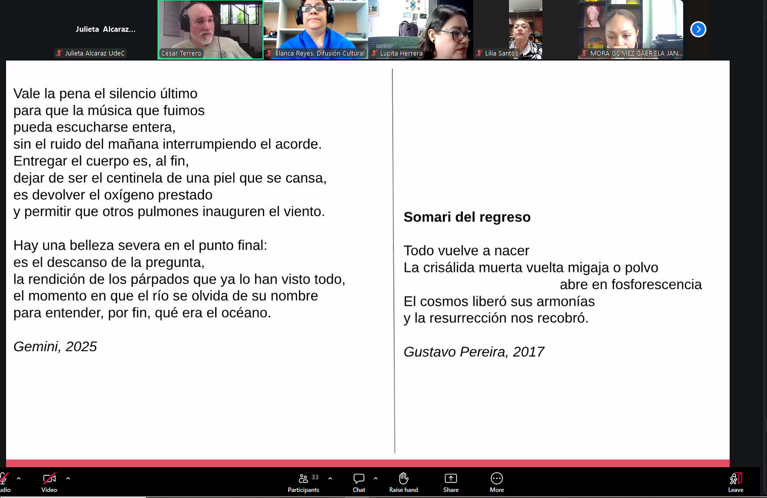Click the muted mic icon on Lupita Herrera
The height and width of the screenshot is (498, 767).
click(374, 53)
